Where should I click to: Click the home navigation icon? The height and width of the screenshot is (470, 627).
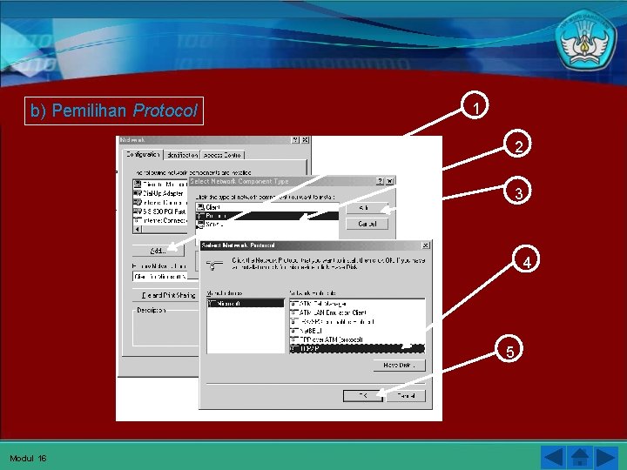tap(580, 457)
